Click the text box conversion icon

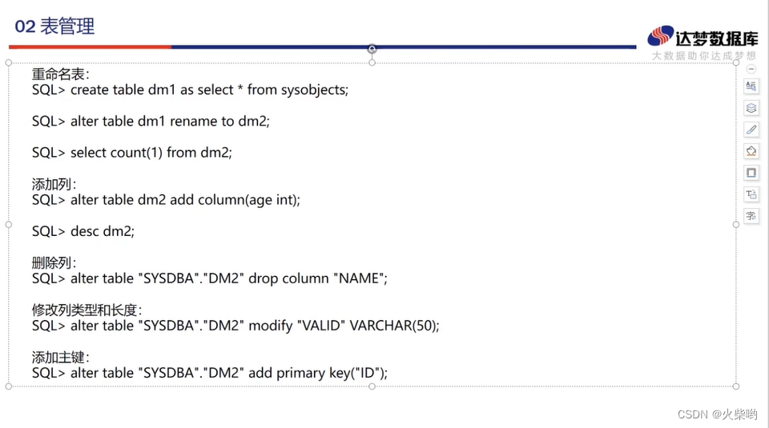(x=751, y=194)
